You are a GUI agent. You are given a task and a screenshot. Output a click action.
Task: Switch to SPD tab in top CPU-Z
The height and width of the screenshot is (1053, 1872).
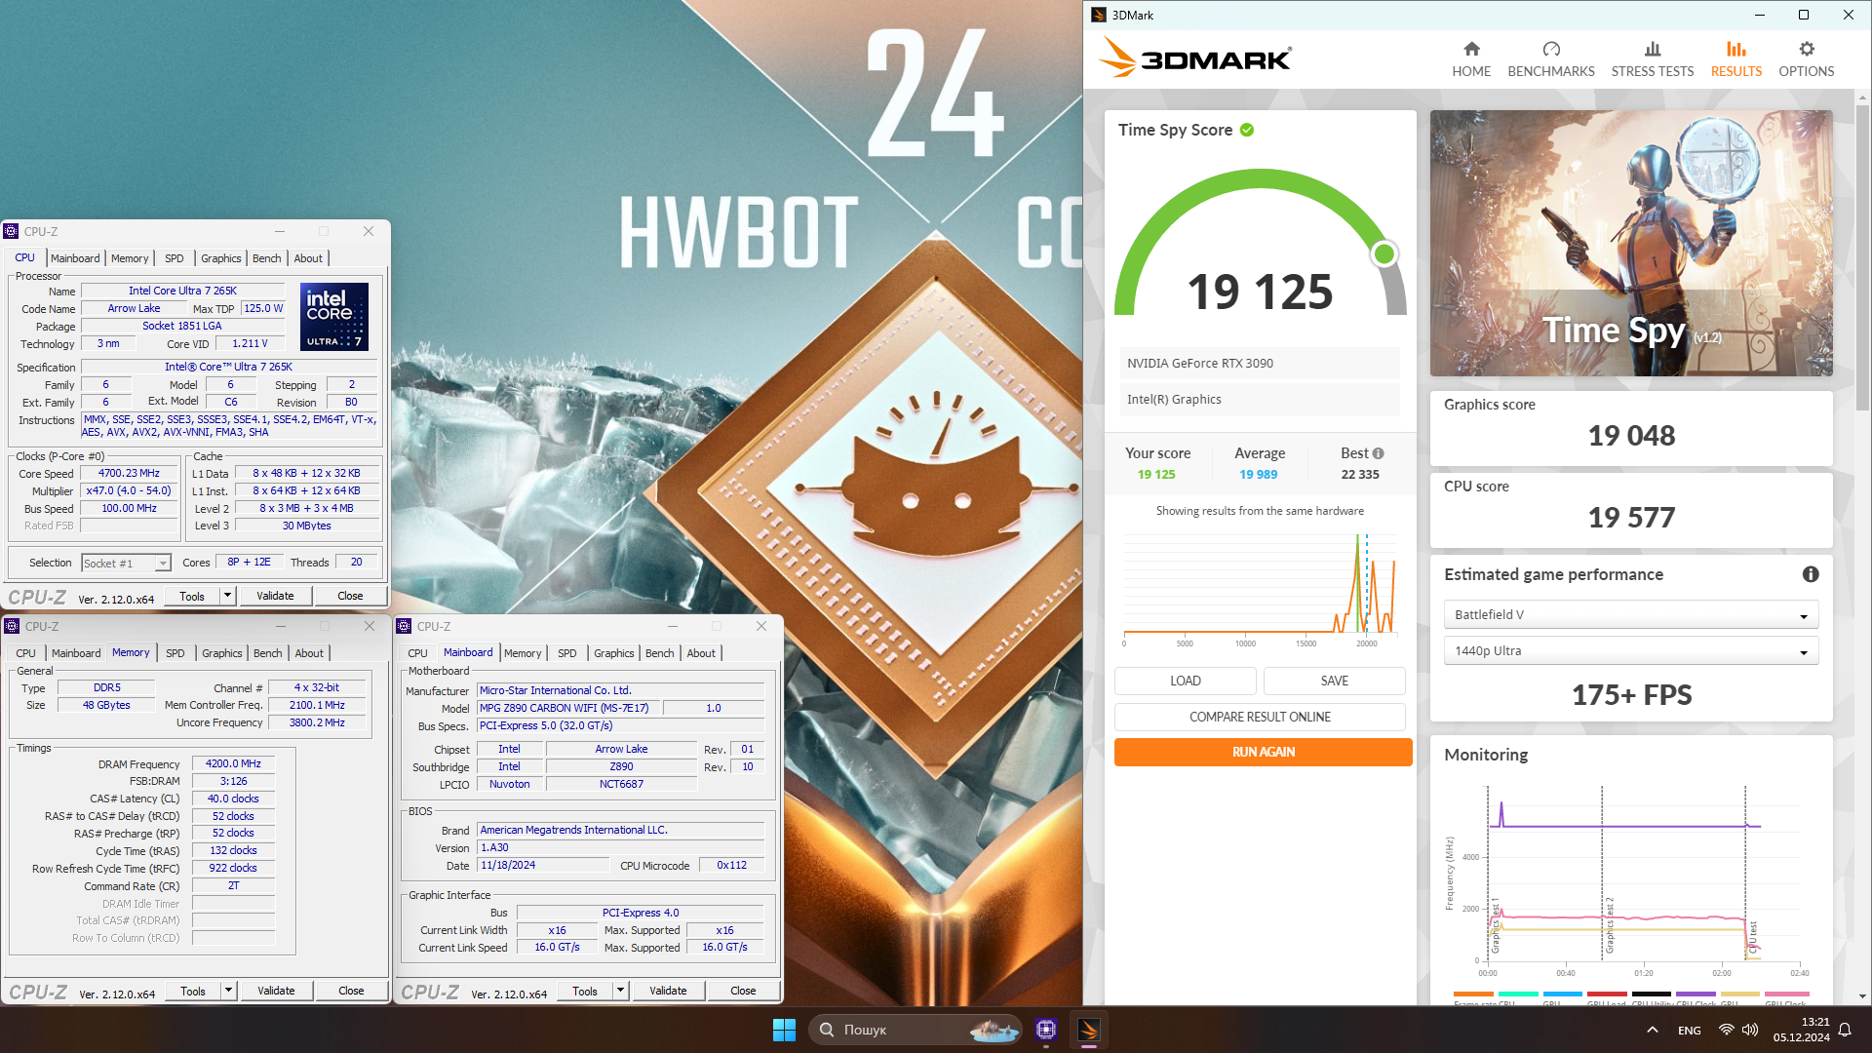coord(174,258)
